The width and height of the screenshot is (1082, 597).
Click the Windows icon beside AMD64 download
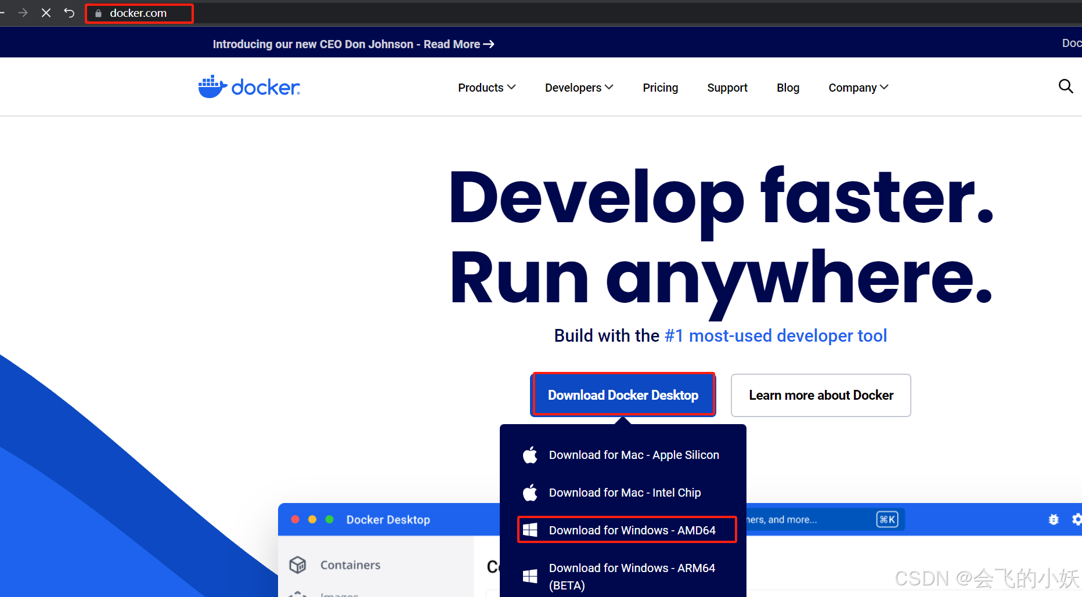[530, 529]
